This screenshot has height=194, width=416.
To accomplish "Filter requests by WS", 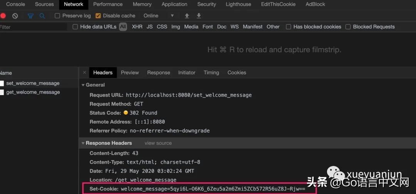I will [235, 27].
